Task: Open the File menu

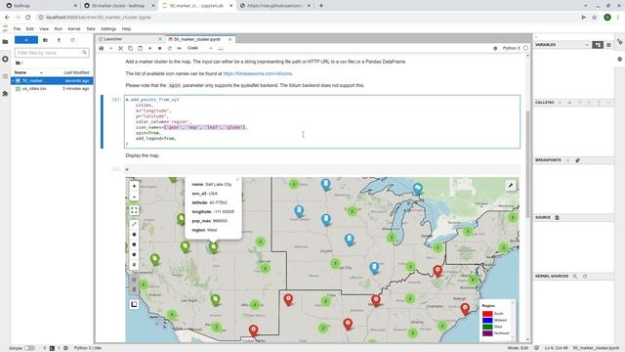Action: coord(18,29)
